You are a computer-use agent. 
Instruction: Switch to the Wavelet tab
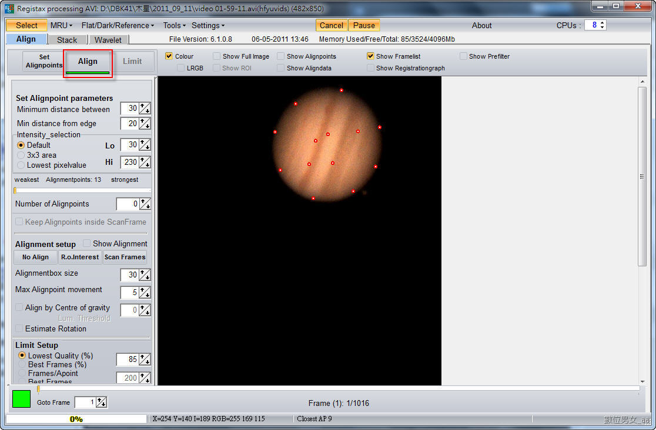point(108,40)
